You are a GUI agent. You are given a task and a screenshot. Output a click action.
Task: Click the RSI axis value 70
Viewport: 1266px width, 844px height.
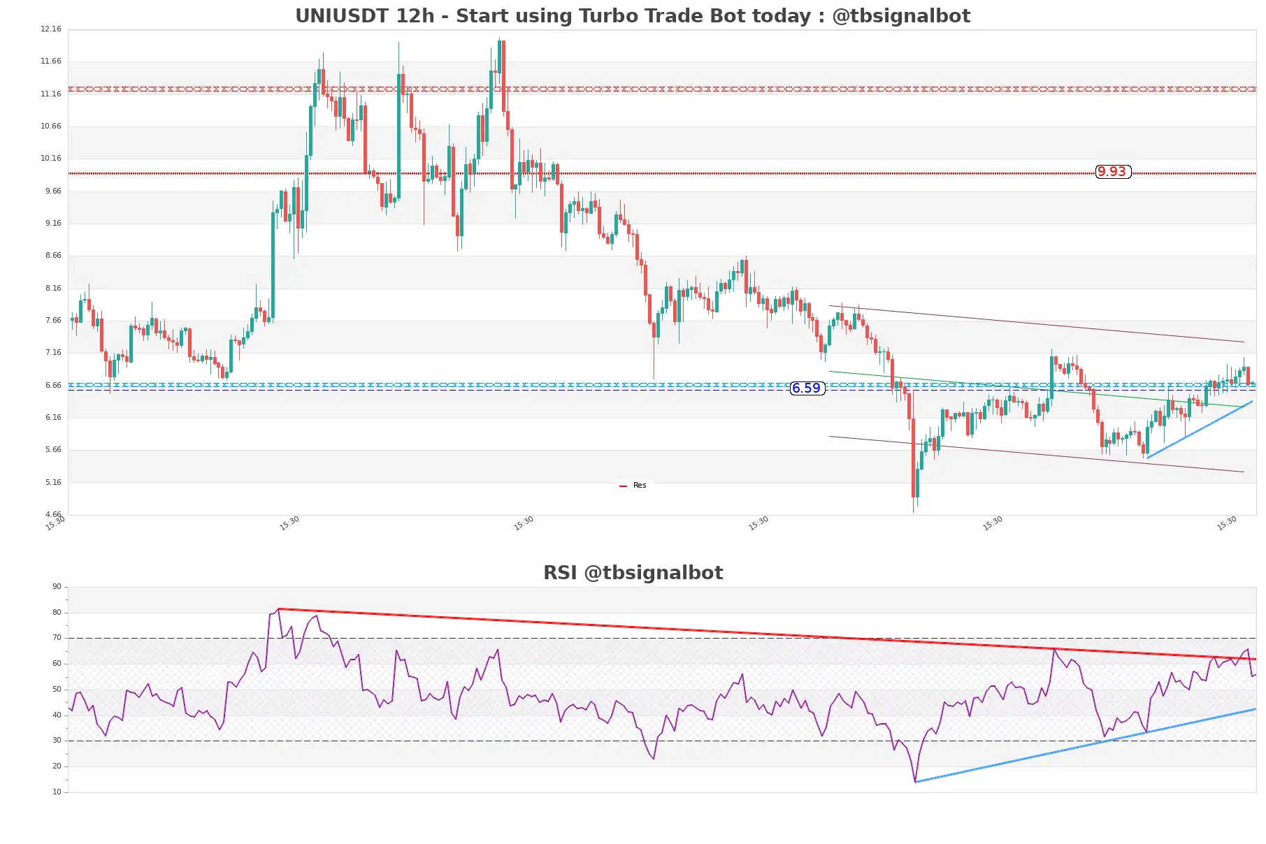click(x=57, y=638)
